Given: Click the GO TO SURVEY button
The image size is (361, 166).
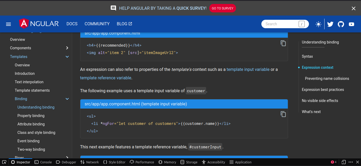Looking at the screenshot, I should pyautogui.click(x=223, y=8).
